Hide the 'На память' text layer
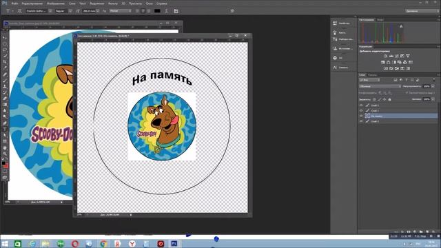Screen dimensions: 441x248 (361, 116)
